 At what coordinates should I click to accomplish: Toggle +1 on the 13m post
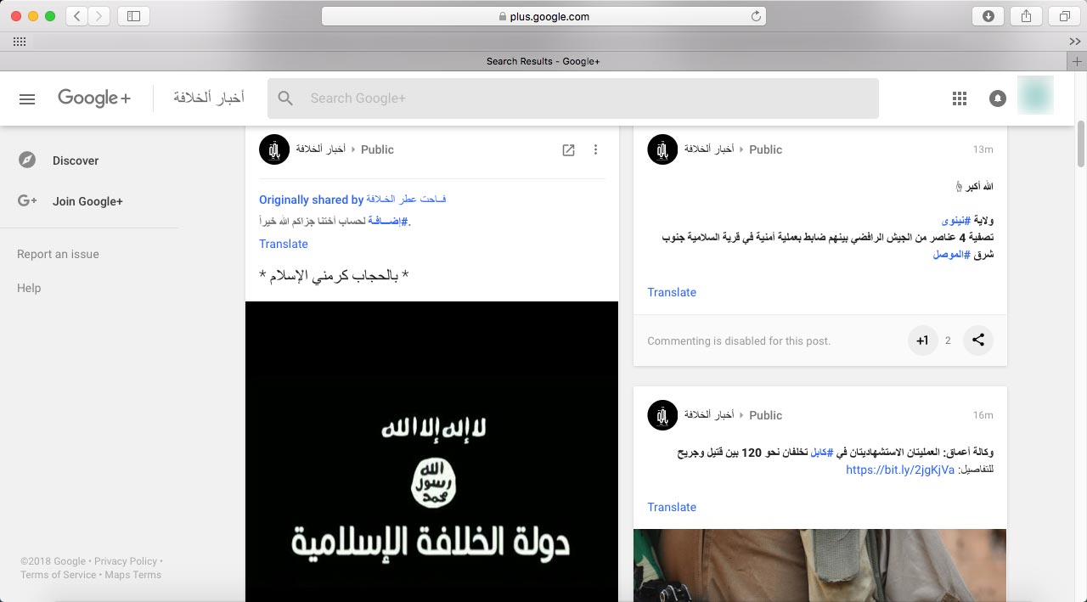point(922,340)
